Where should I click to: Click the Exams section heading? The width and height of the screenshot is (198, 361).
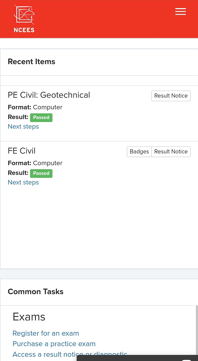(29, 317)
